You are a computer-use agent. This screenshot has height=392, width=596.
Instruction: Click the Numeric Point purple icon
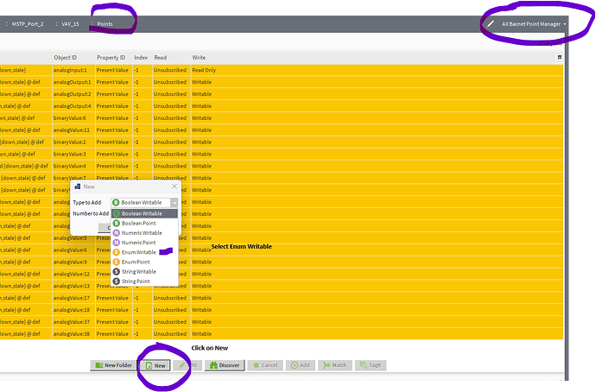pyautogui.click(x=117, y=243)
